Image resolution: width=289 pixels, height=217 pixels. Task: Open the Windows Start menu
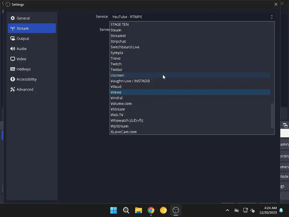pos(113,210)
